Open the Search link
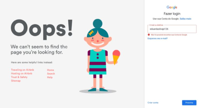 (51, 74)
